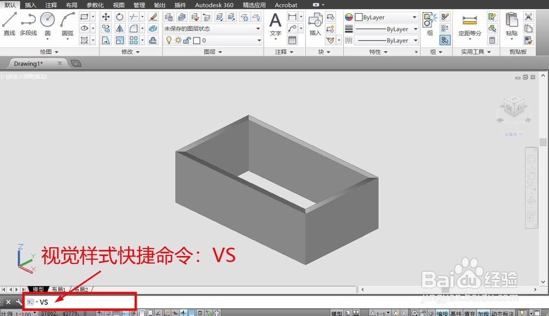Select the Fillet tool
Viewport: 549px width, 316px height.
134,29
